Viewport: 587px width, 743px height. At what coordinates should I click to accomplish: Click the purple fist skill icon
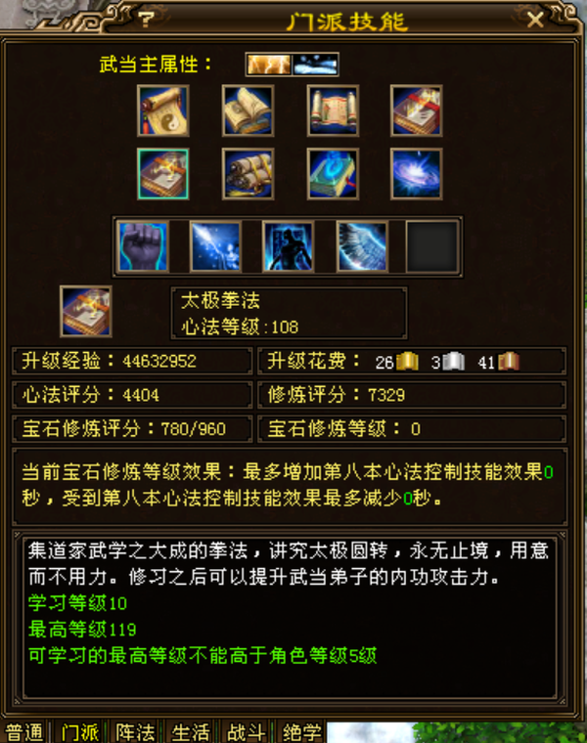pyautogui.click(x=142, y=246)
